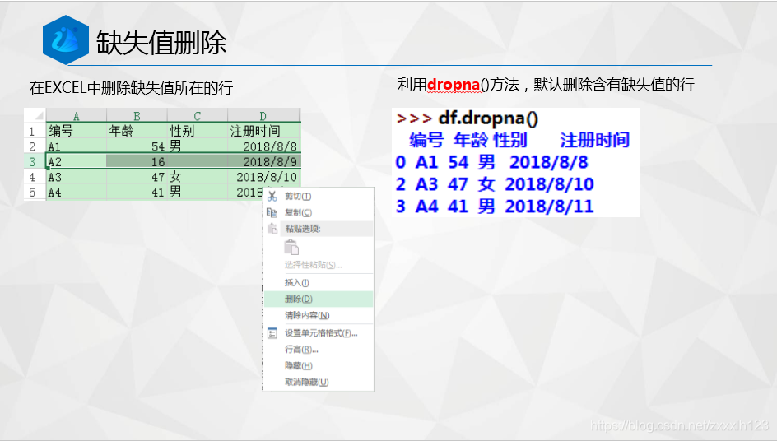Click the paste clipboard icon under 粘贴选项
This screenshot has height=441, width=777.
point(291,247)
